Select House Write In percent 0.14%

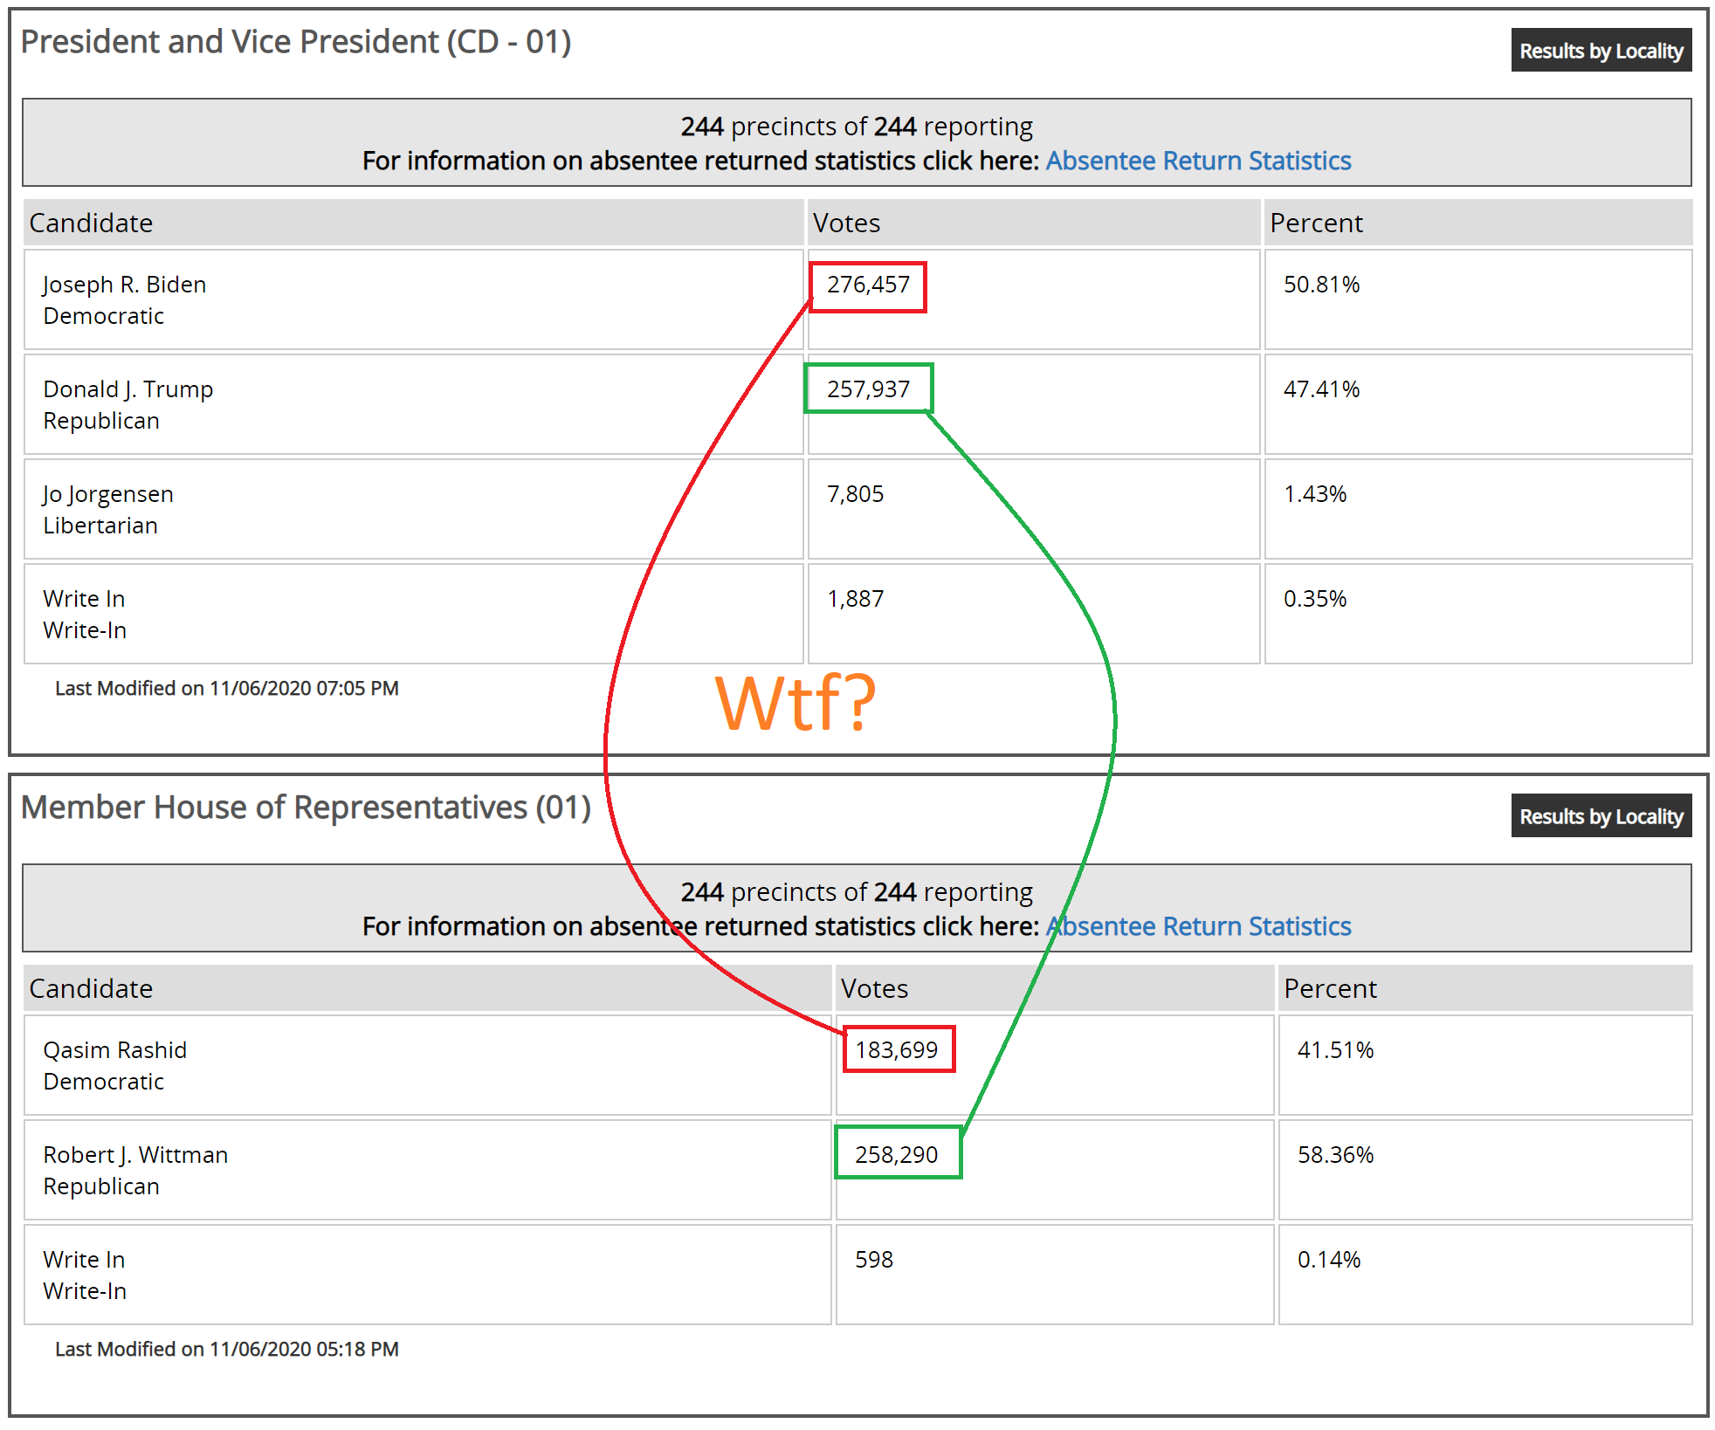[1328, 1260]
